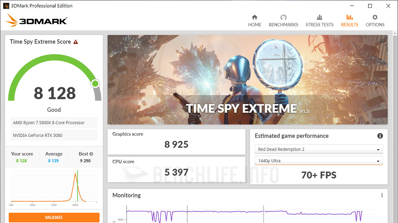Open the Home tab icon
Viewport: 398px width, 223px height.
coord(255,17)
